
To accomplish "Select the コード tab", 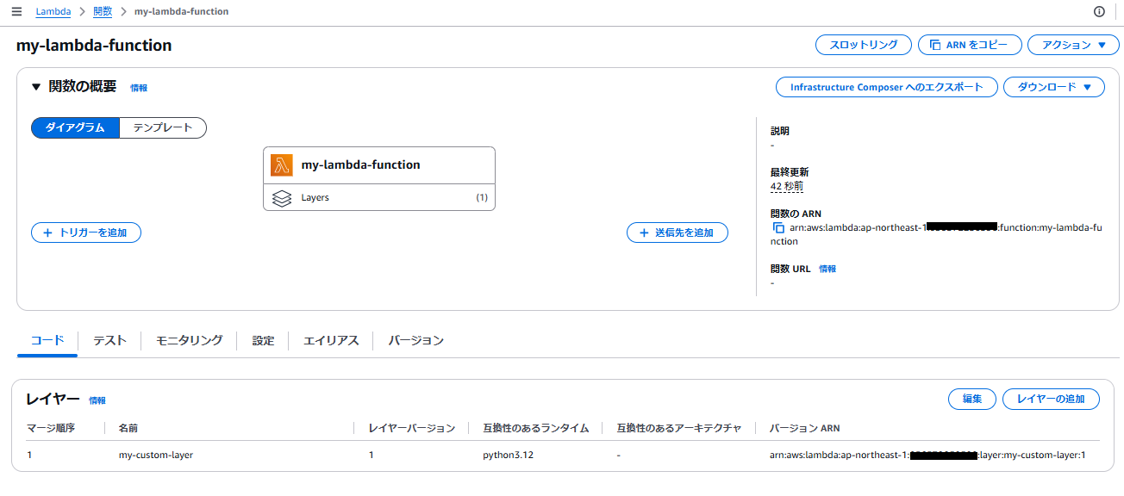I will [47, 340].
